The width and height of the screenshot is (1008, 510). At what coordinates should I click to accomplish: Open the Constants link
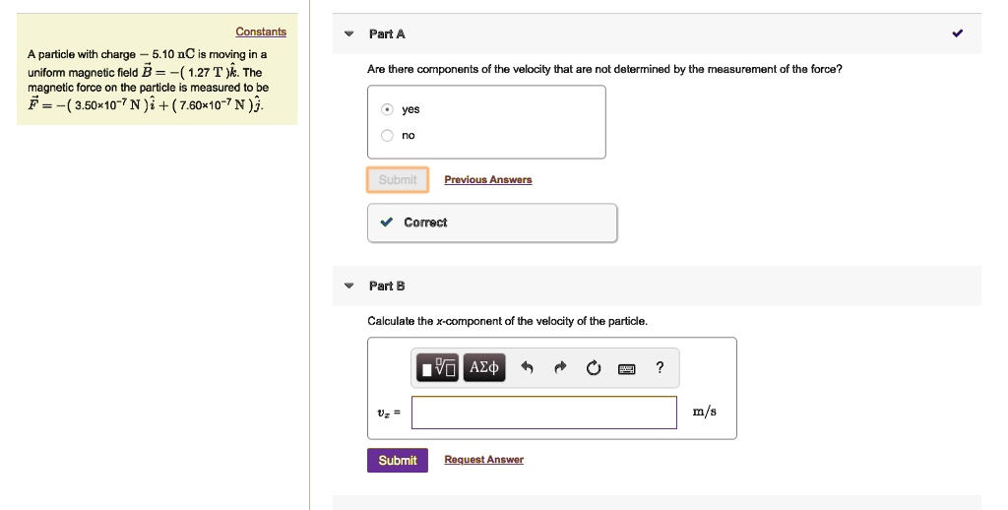click(x=261, y=32)
